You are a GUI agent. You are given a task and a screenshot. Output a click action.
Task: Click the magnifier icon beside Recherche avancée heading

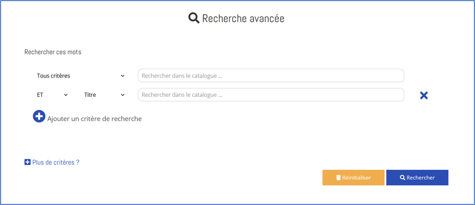[x=194, y=18]
